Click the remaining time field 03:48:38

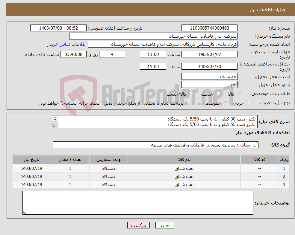click(x=73, y=54)
